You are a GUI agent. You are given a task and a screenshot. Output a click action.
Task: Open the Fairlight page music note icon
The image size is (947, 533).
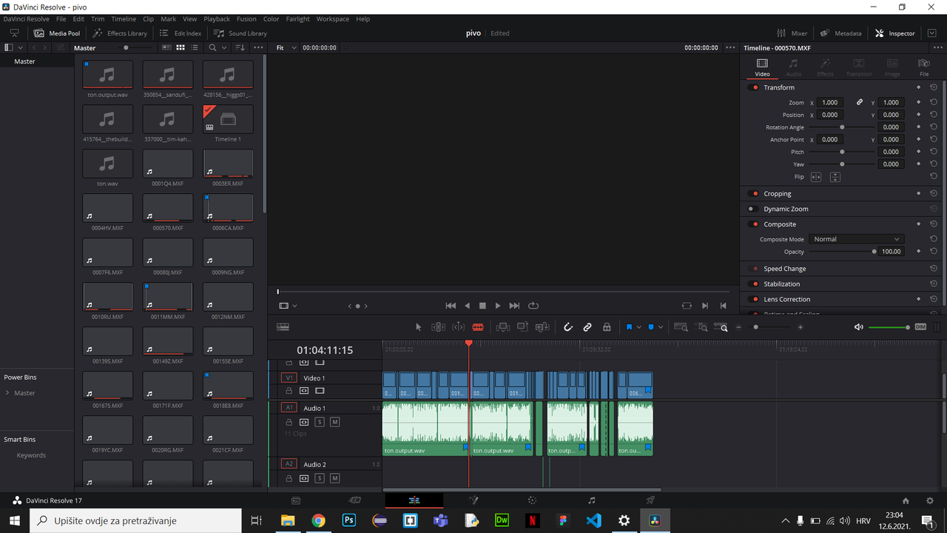[591, 500]
